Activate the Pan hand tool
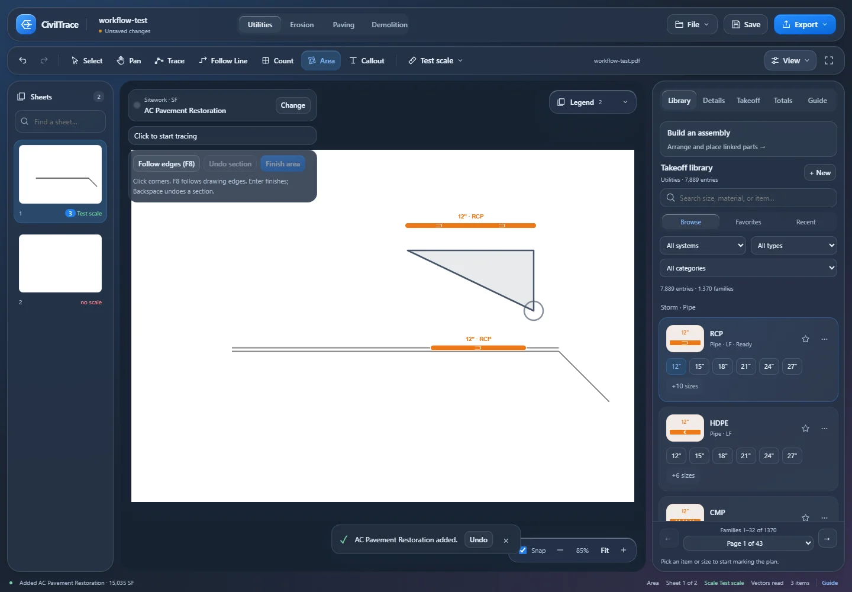 [129, 60]
